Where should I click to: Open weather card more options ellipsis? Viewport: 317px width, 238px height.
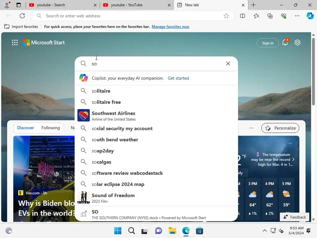[x=290, y=143]
